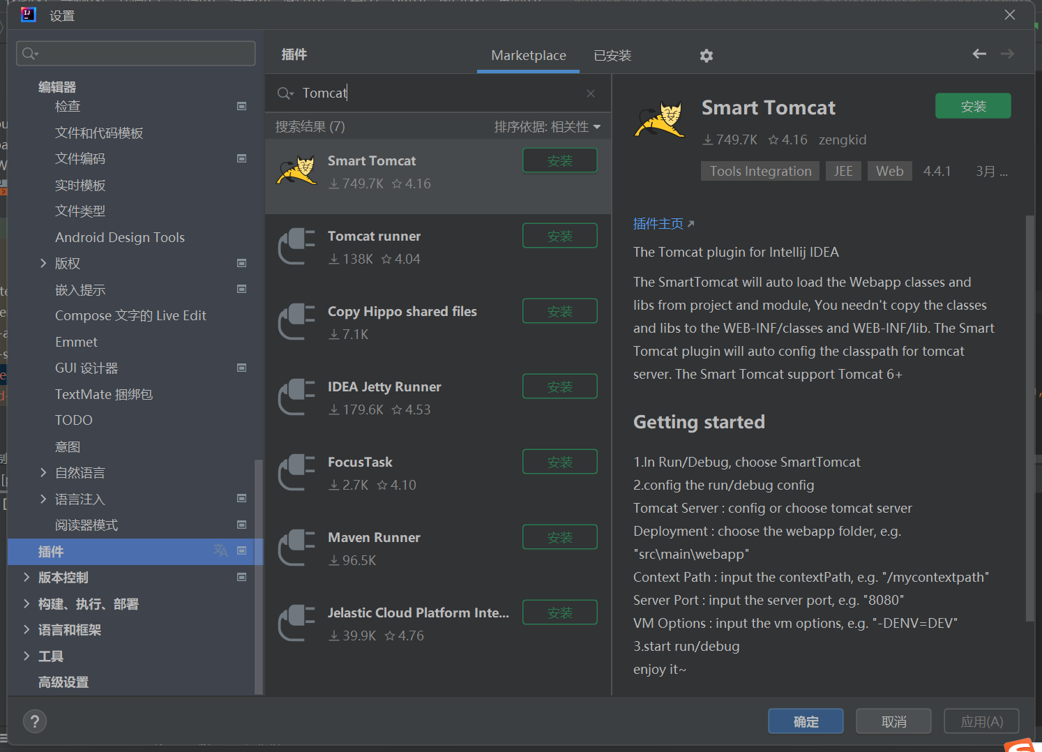Click the large Smart Tomcat logo in details

pos(660,120)
